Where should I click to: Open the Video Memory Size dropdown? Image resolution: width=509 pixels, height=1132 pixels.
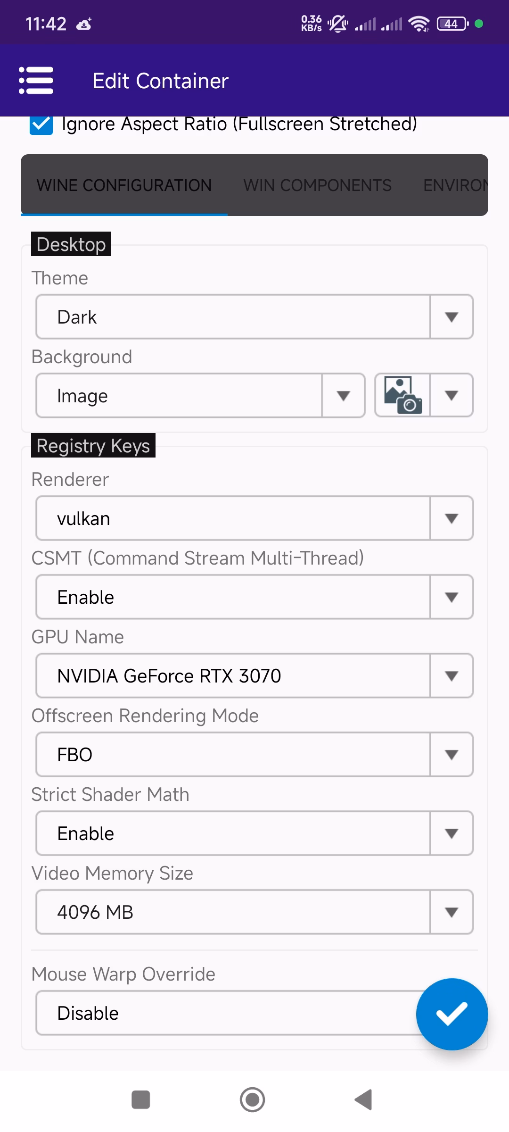click(x=254, y=912)
